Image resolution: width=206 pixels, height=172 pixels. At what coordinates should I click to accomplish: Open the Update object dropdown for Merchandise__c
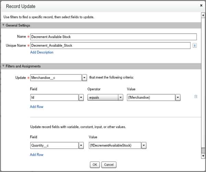tap(84, 78)
